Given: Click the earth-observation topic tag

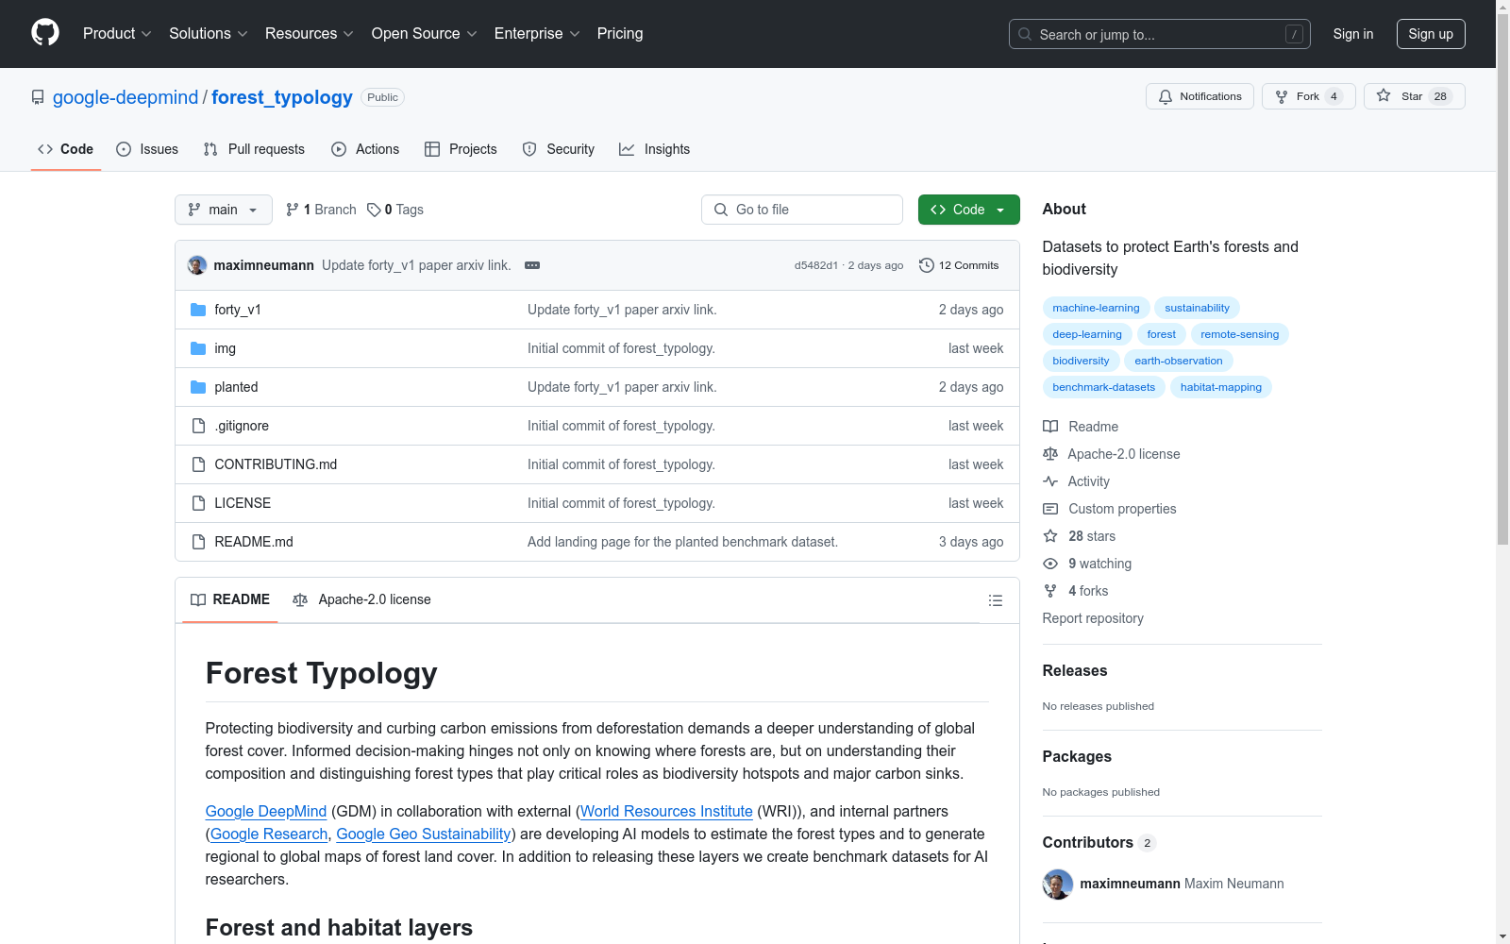Looking at the screenshot, I should point(1178,361).
